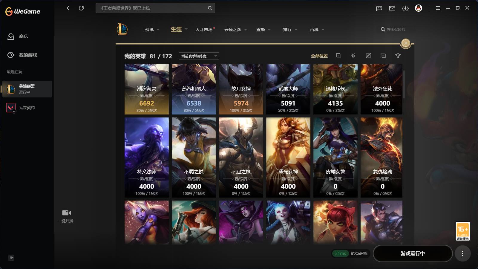The image size is (478, 269).
Task: Open the 潮汐海灵 hero card
Action: click(147, 89)
